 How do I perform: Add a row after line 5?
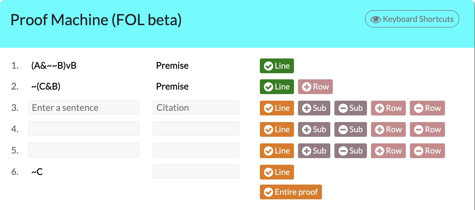(388, 151)
